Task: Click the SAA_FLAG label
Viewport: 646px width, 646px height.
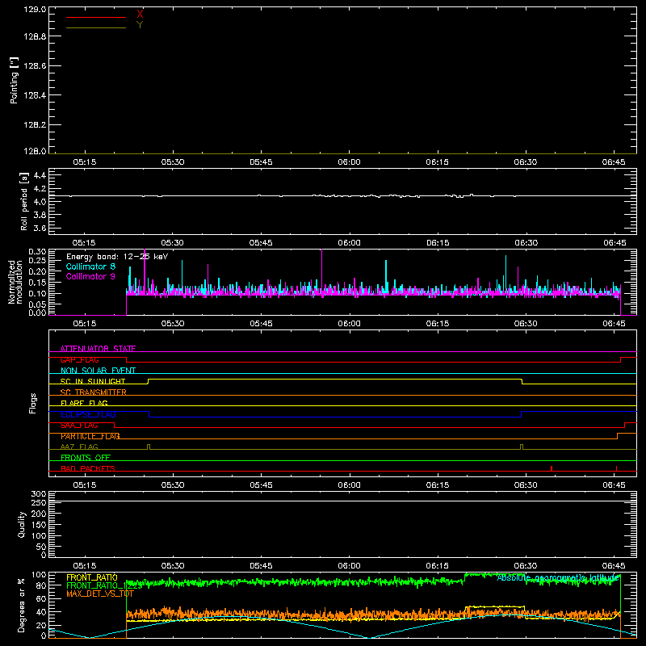Action: pyautogui.click(x=79, y=426)
